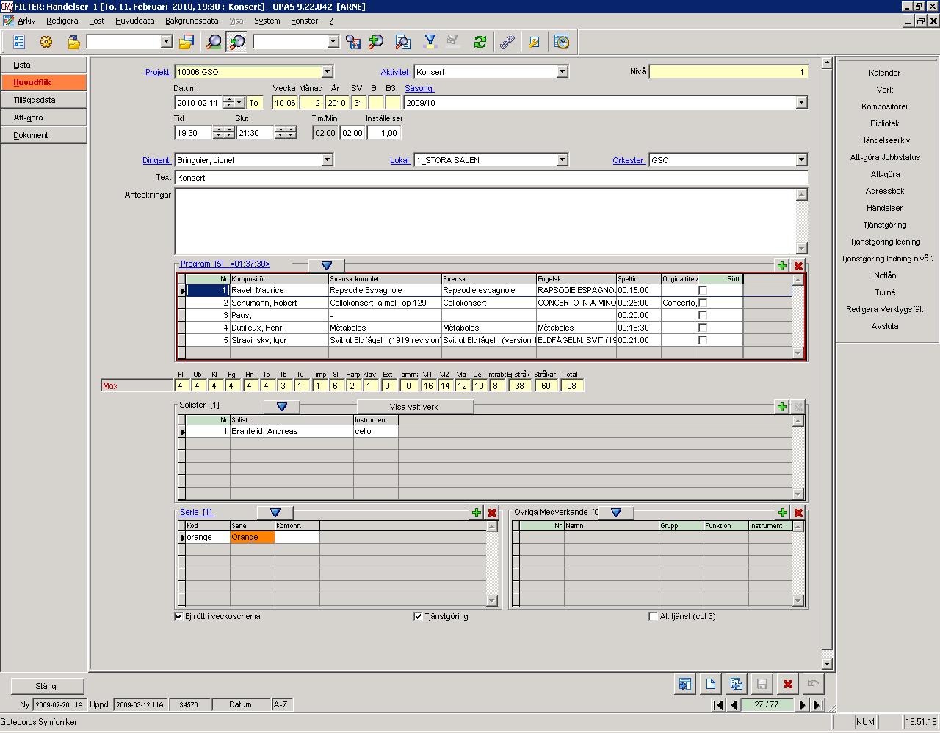
Task: Click the chain link toolbar icon
Action: pos(507,42)
